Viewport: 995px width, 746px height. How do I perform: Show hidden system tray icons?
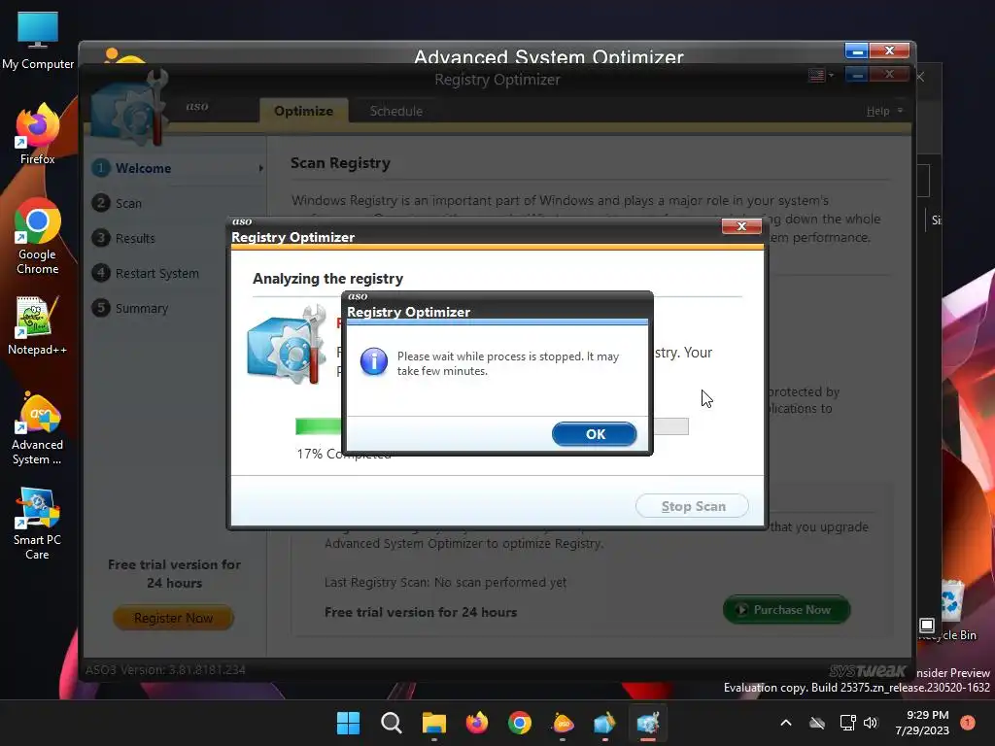coord(785,723)
